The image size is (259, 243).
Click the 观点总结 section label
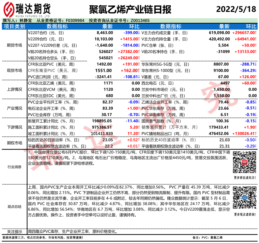coord(14,206)
